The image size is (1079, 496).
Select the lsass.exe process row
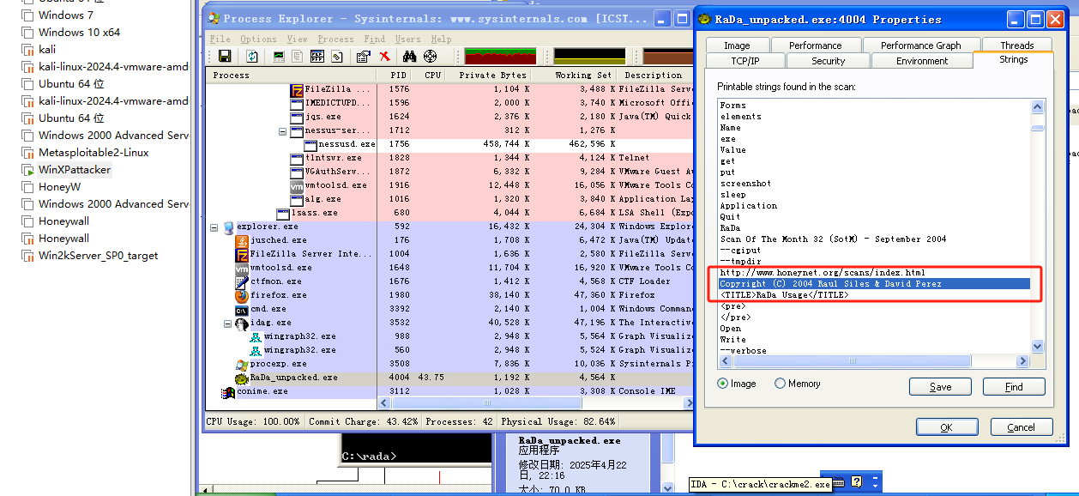(x=449, y=213)
